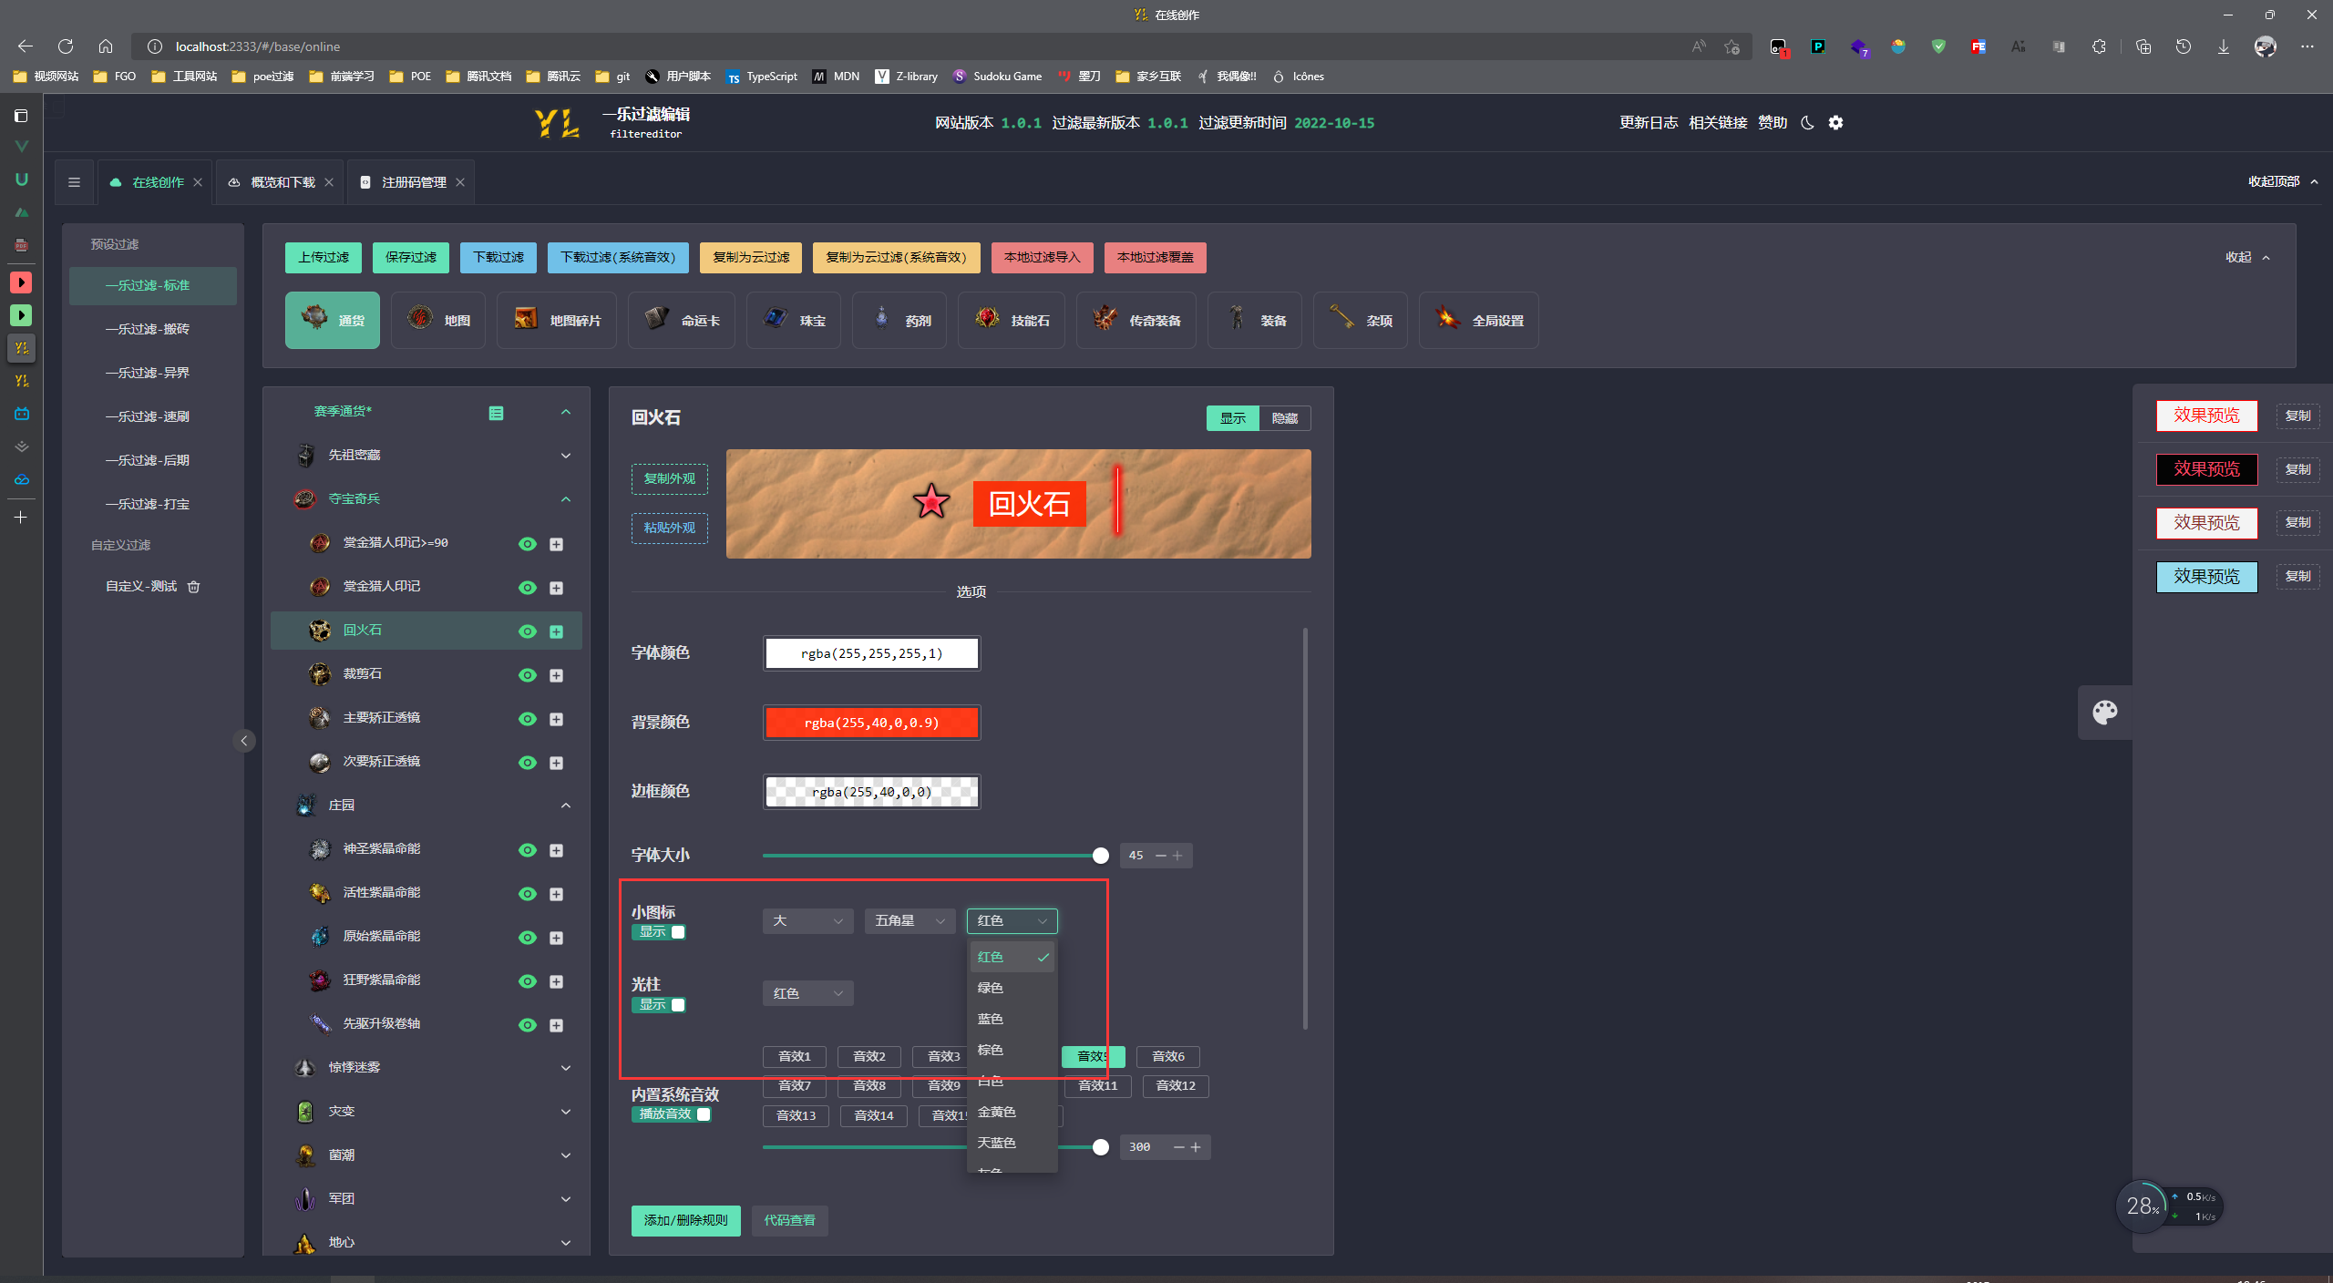Click browser home button
The height and width of the screenshot is (1283, 2333).
click(106, 46)
